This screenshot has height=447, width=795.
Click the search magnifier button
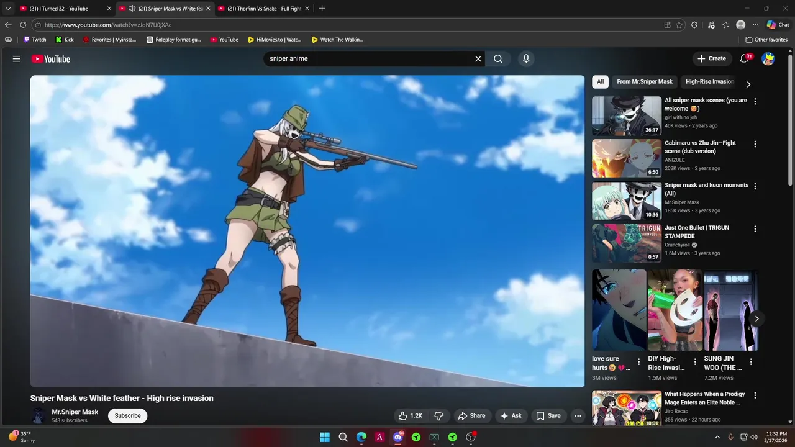(x=498, y=58)
